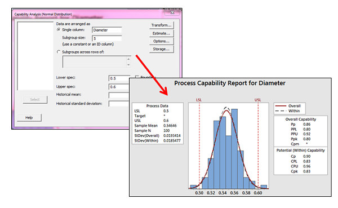Click the Subgroup size input field

(106, 38)
